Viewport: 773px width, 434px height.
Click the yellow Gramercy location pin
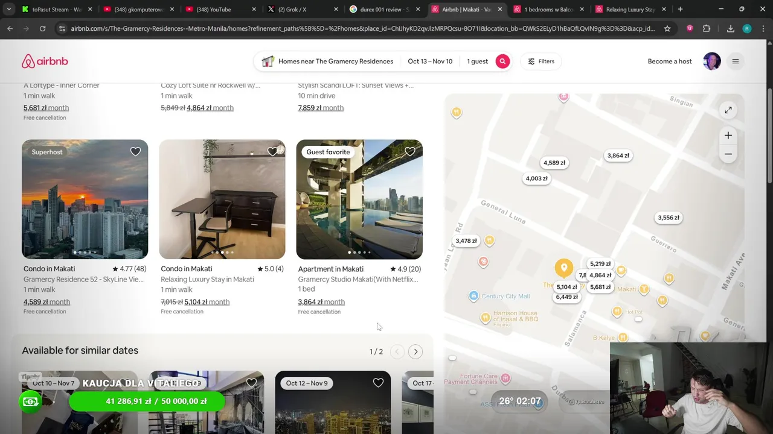(563, 269)
